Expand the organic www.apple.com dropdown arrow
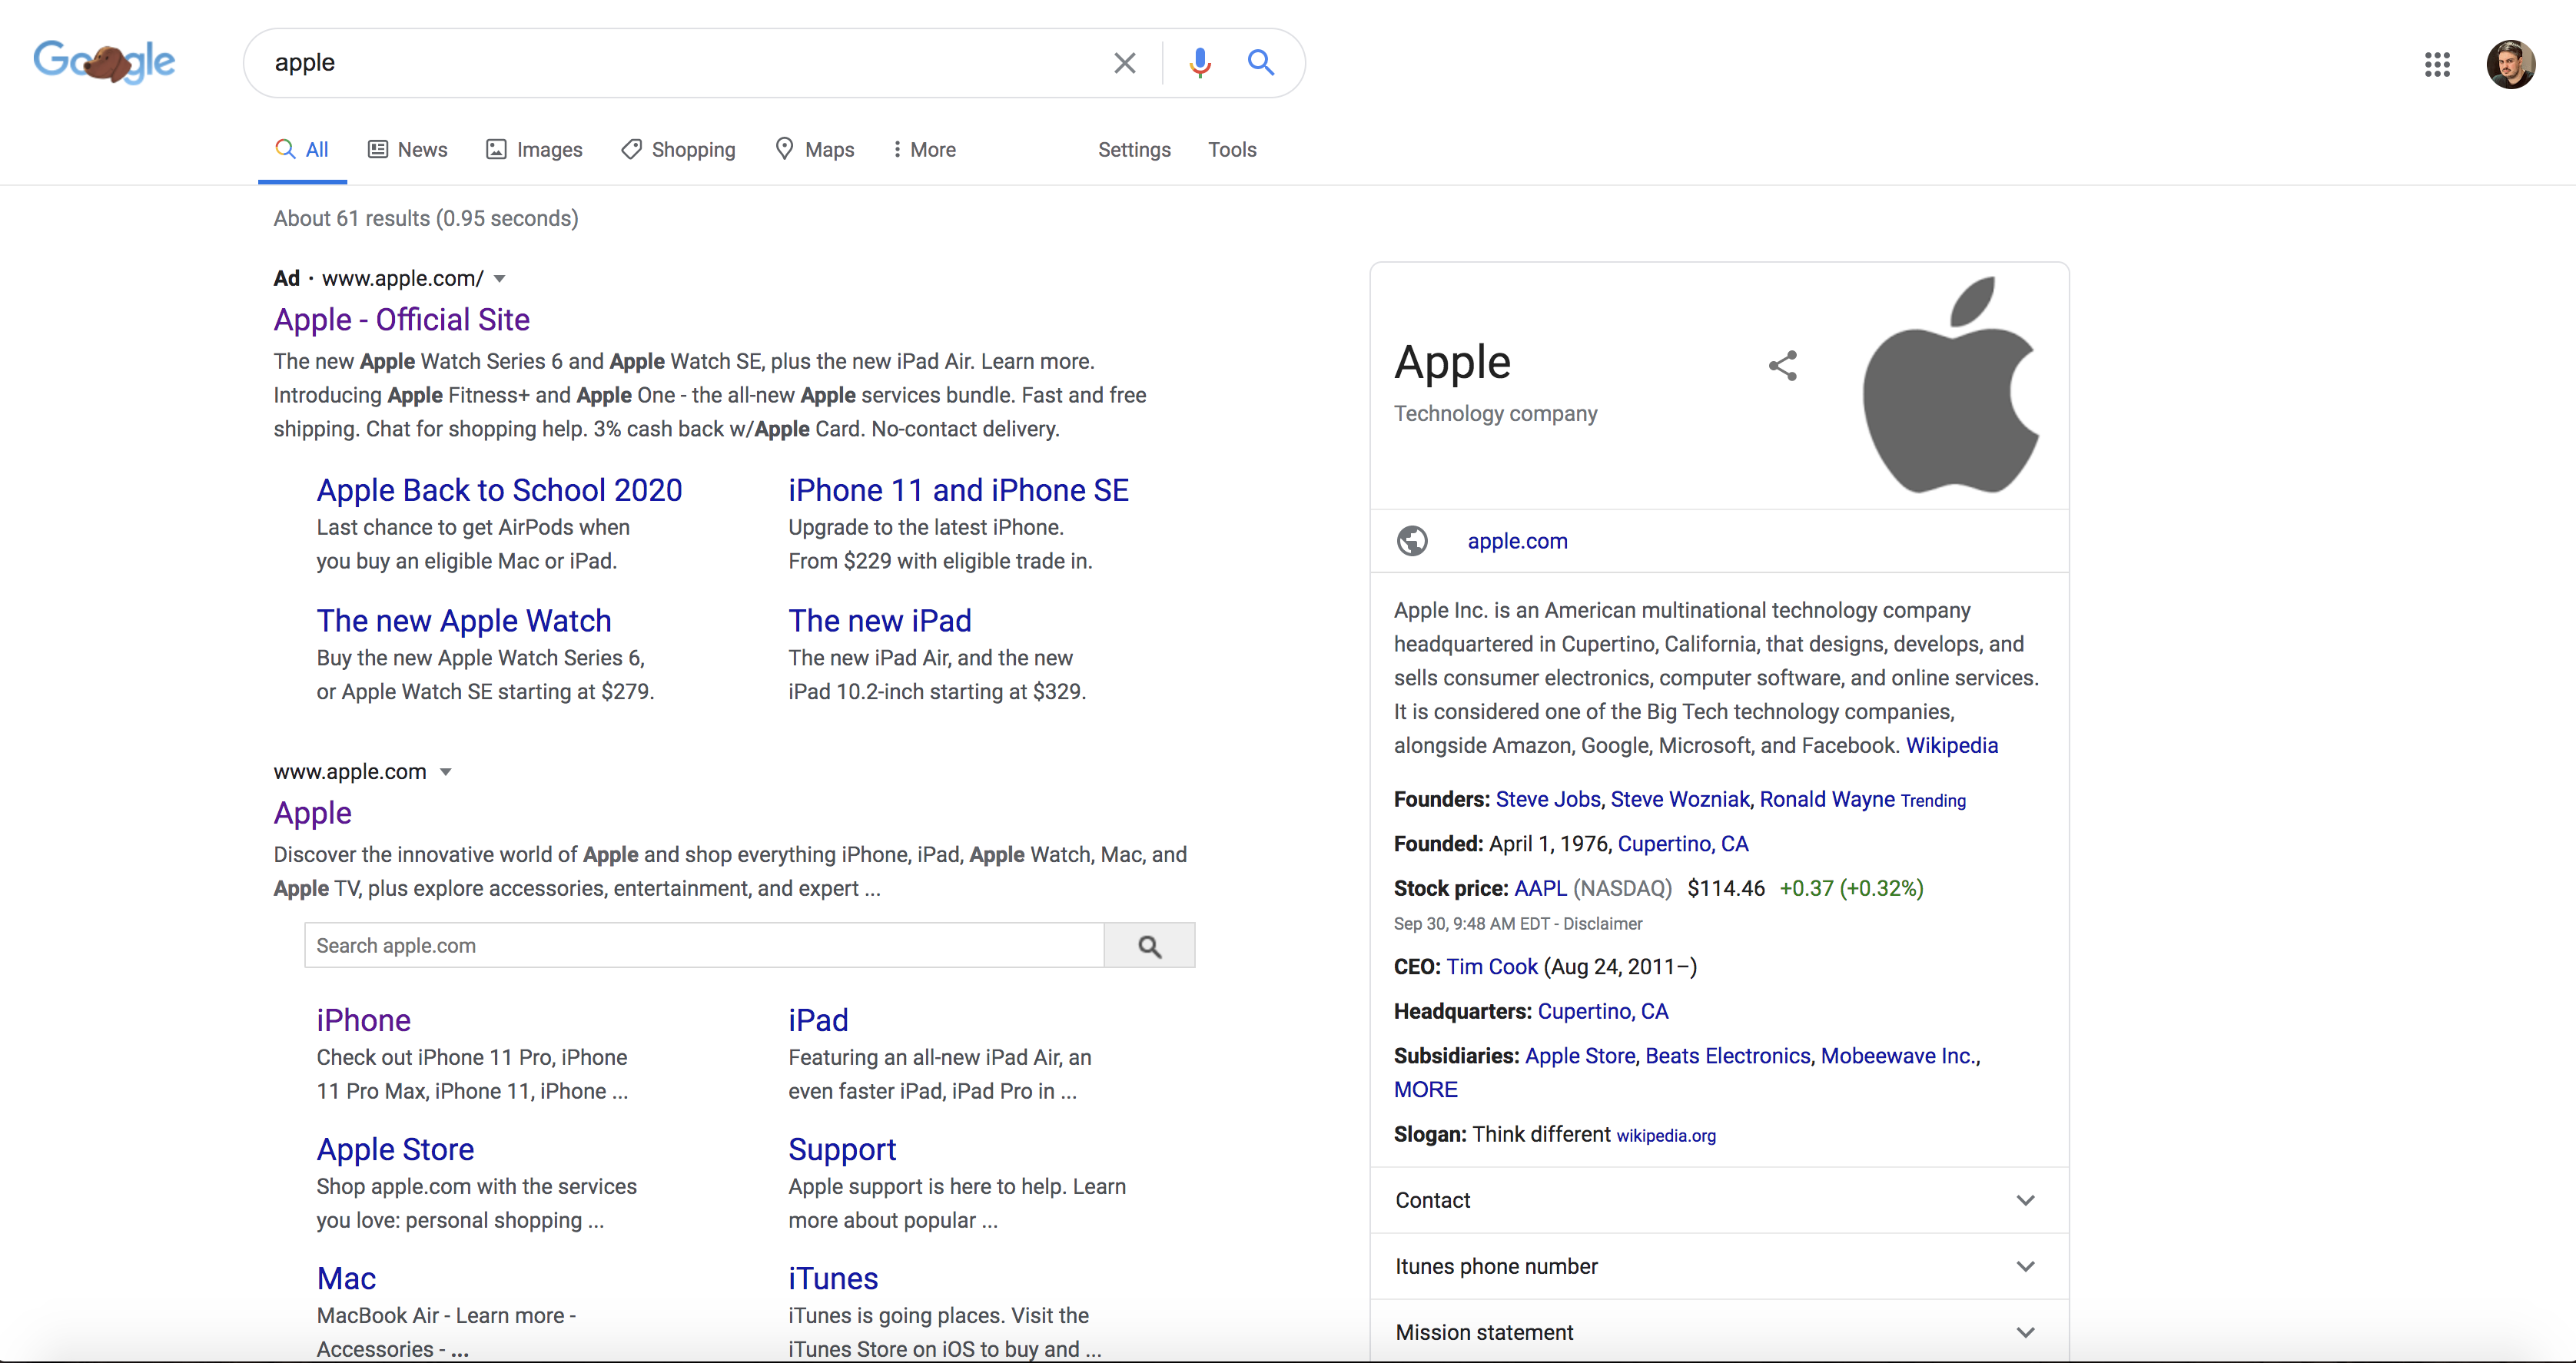Image resolution: width=2576 pixels, height=1363 pixels. (446, 772)
